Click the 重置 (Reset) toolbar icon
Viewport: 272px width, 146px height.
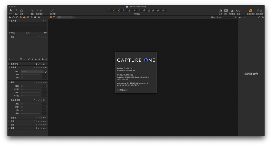coord(32,11)
